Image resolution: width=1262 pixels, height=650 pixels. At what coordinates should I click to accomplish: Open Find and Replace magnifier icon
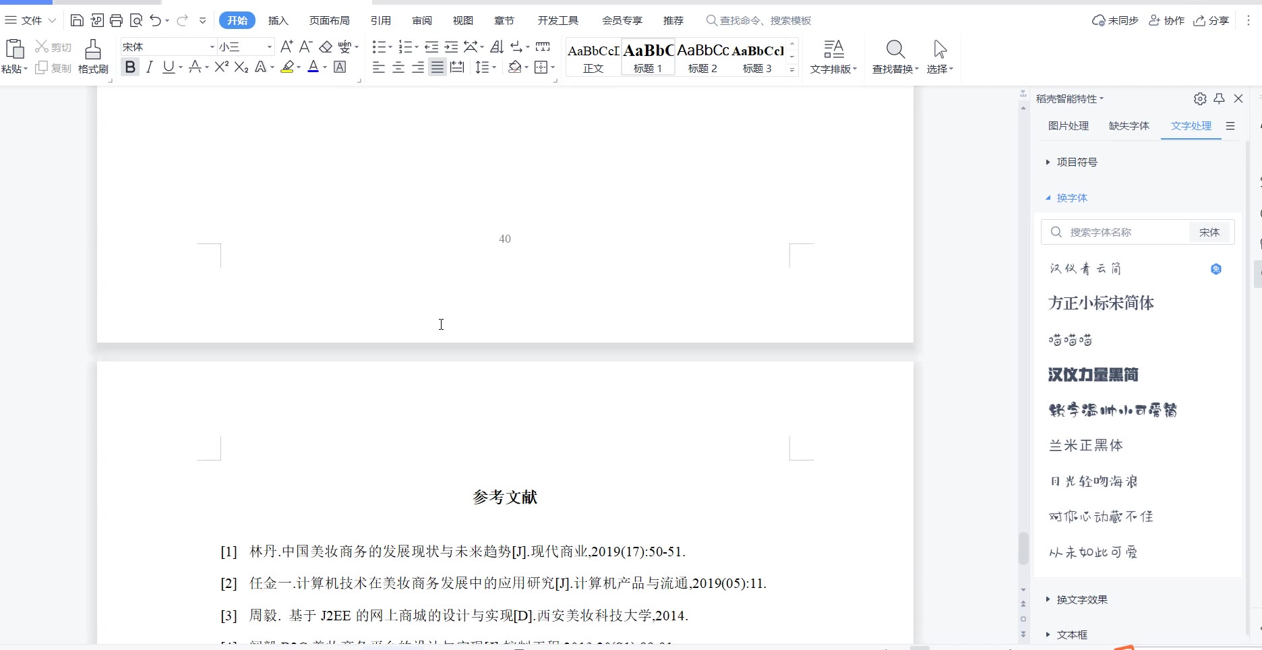(x=895, y=49)
